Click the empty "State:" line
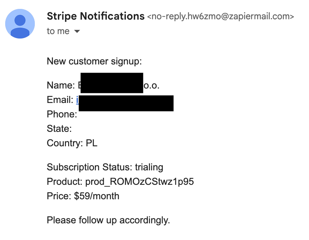This screenshot has height=240, width=309. tap(59, 129)
